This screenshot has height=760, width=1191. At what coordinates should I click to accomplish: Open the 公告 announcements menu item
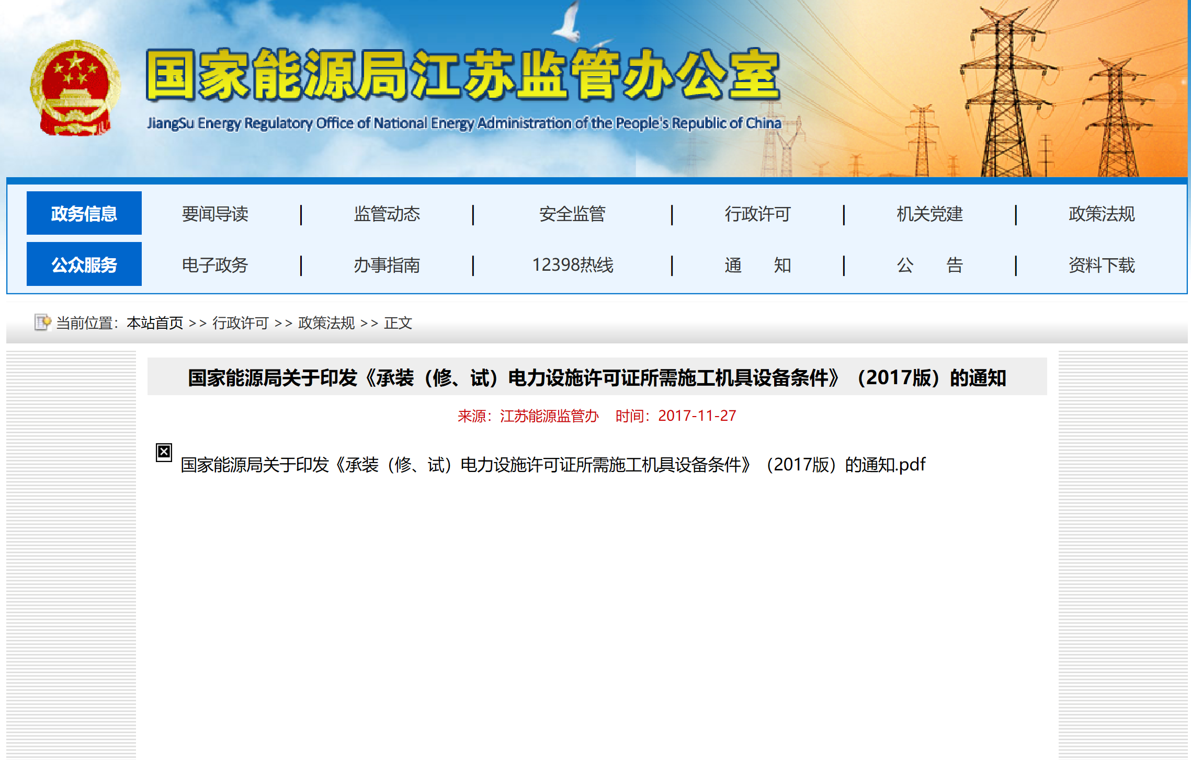pyautogui.click(x=929, y=265)
